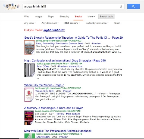
Task: Follow the Did you mean arghhhhhhhh suggestion
Action: pos(54,30)
